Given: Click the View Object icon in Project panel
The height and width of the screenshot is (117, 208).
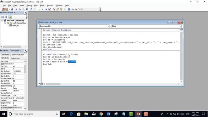Looking at the screenshot, I should (6, 17).
